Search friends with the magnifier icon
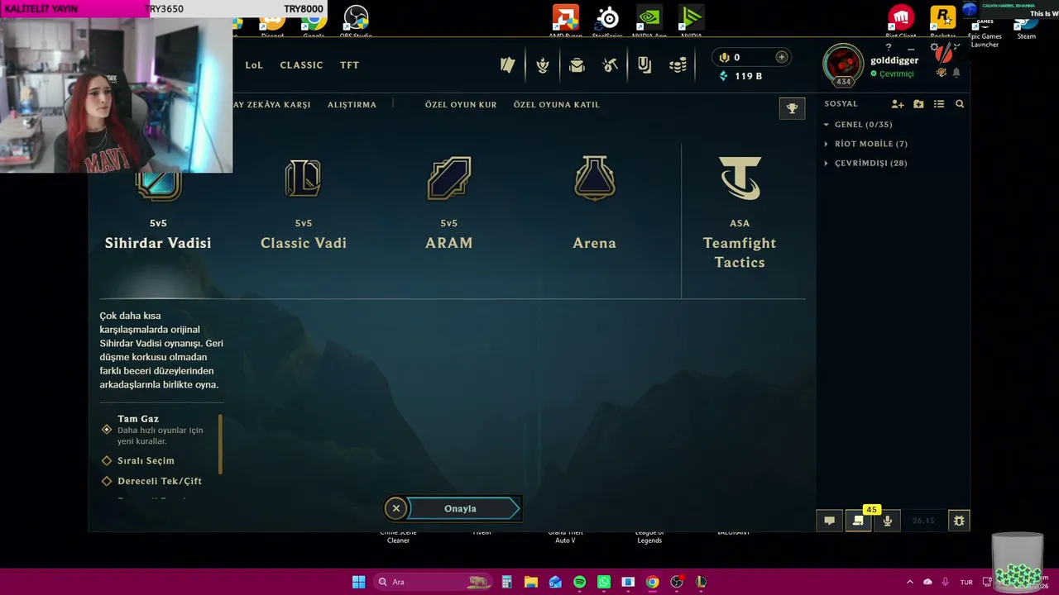 coord(960,104)
